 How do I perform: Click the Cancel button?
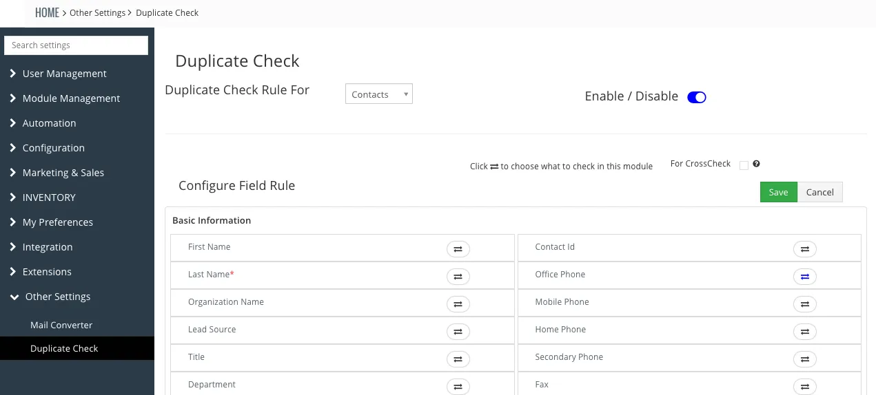pyautogui.click(x=819, y=192)
